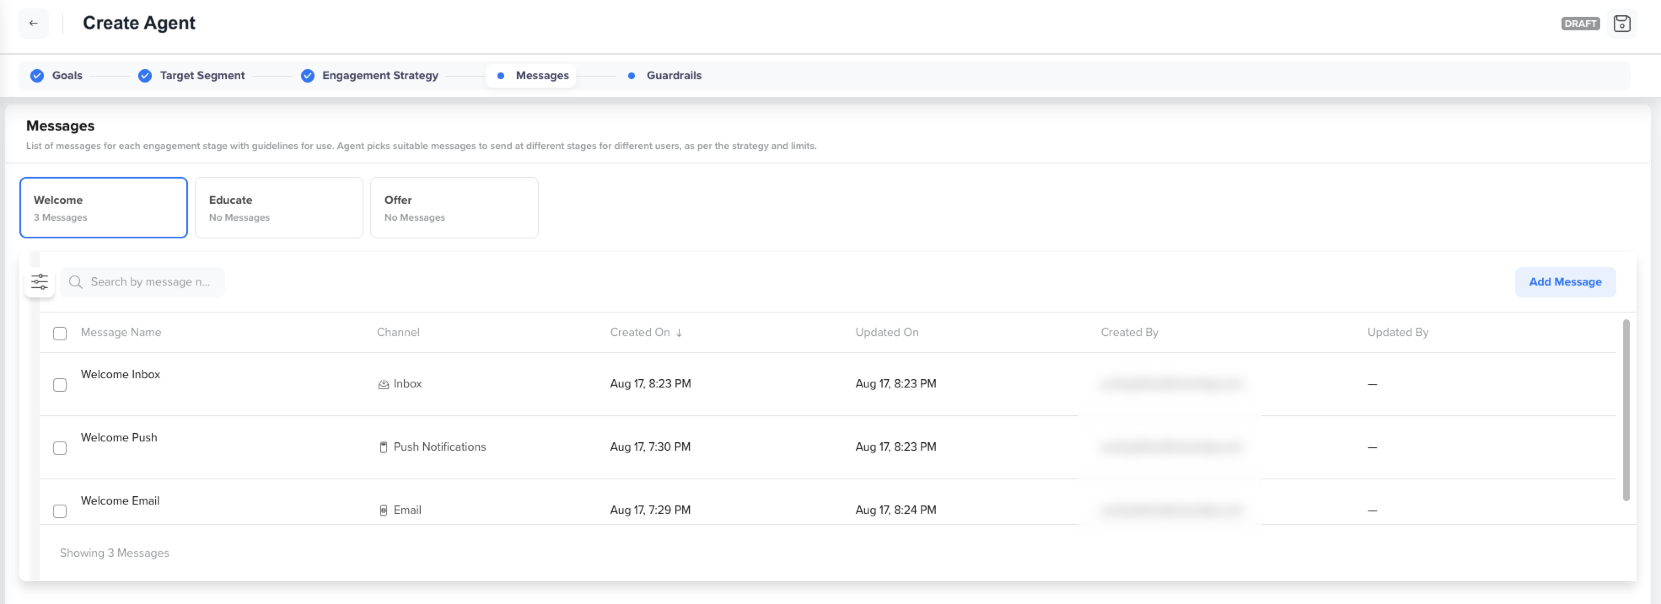Screen dimensions: 1661x604
Task: Click the Guardrails step dot
Action: [x=631, y=75]
